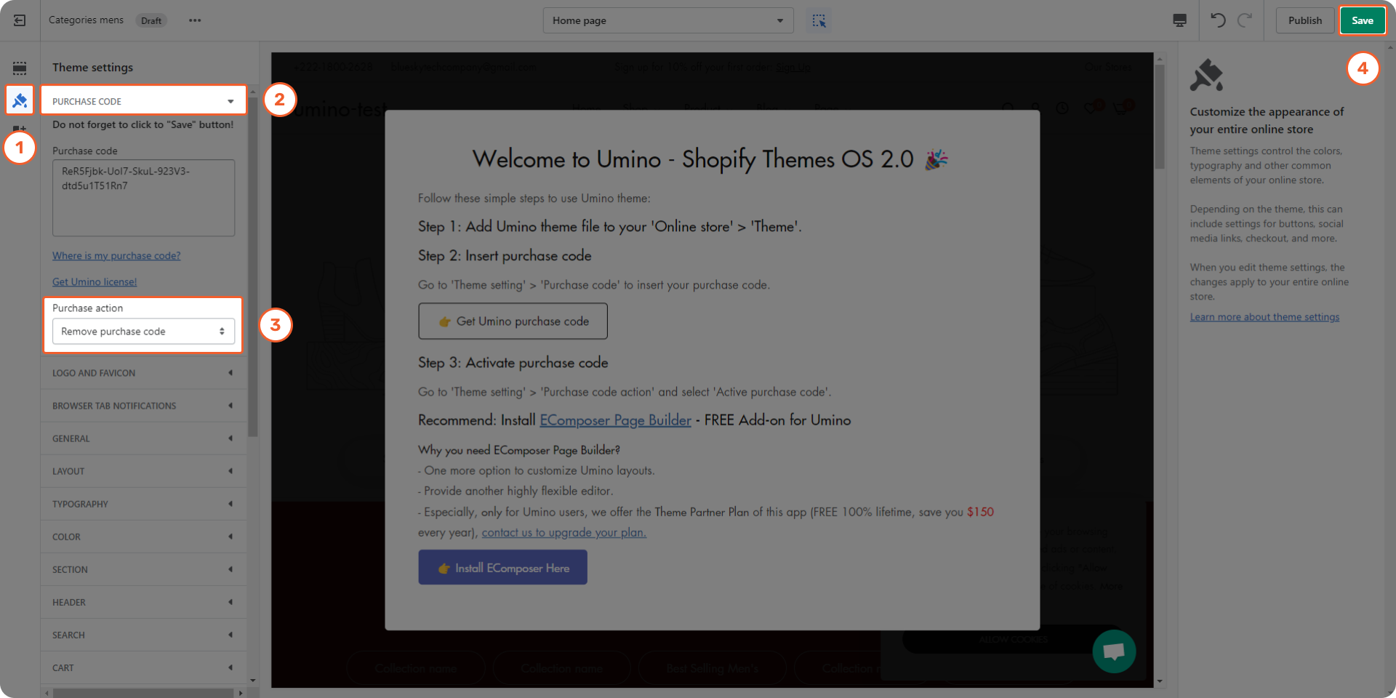Open the 'Get Umino license!' link
Viewport: 1396px width, 698px height.
click(x=95, y=282)
